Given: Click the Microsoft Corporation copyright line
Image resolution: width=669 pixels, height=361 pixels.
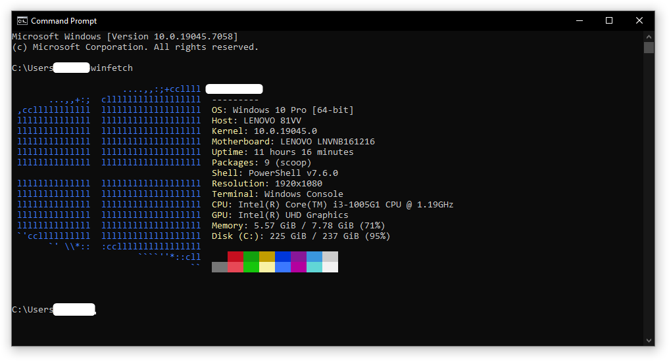Looking at the screenshot, I should pos(136,47).
